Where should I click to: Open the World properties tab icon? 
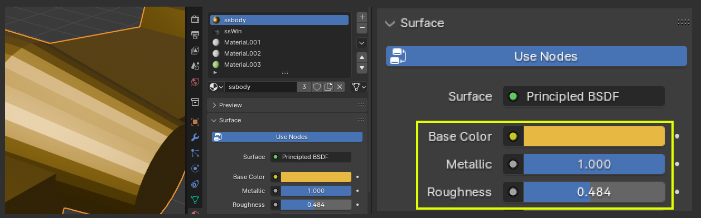pos(195,82)
